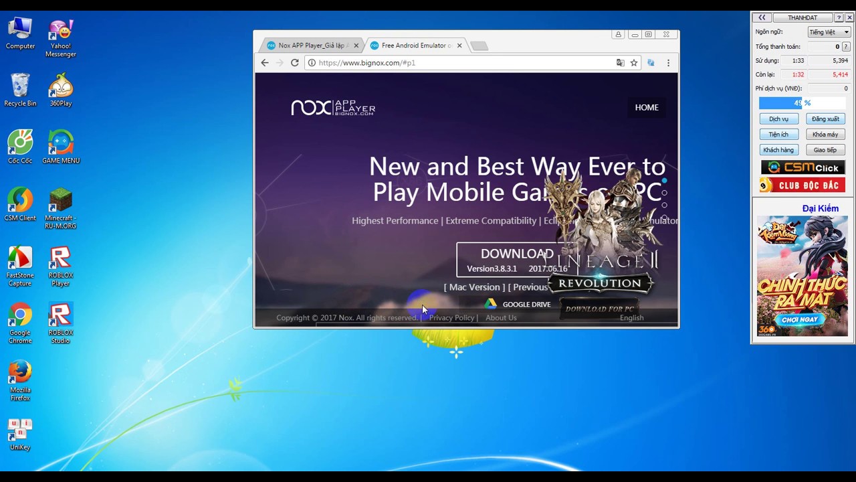The image size is (856, 482).
Task: Open the Chrome three-dot menu
Action: [668, 63]
